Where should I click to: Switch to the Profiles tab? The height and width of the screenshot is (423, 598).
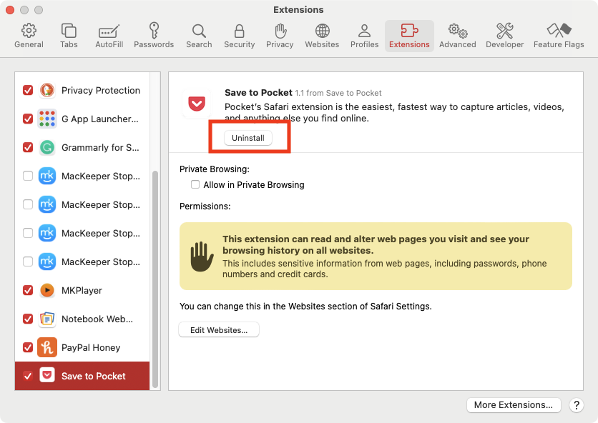pos(365,36)
